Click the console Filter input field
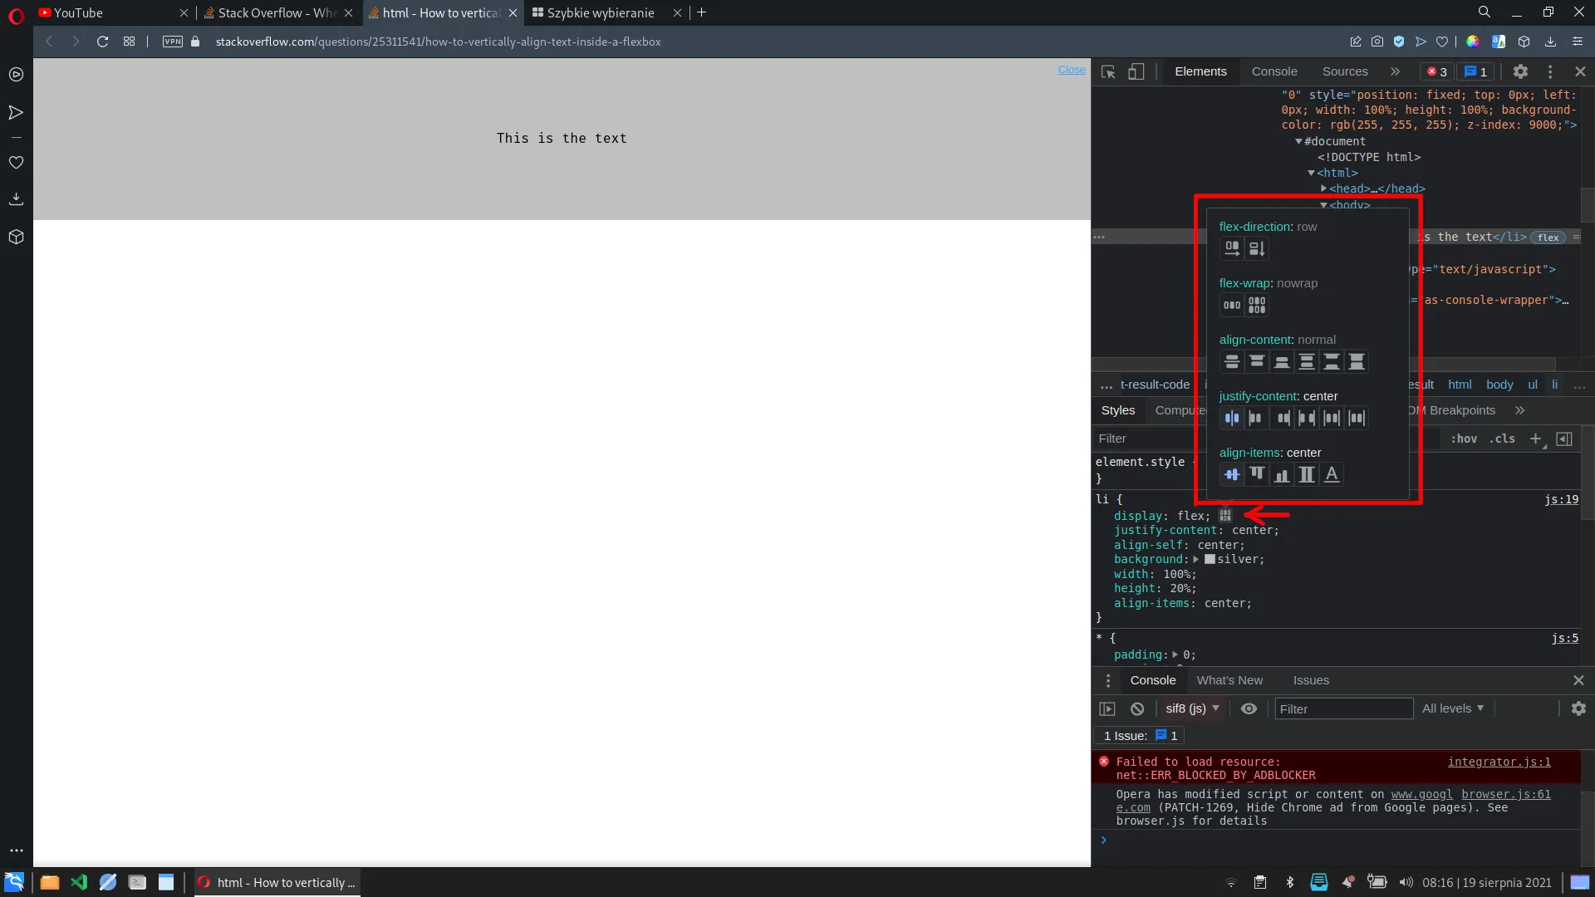Screen dimensions: 1595x897 click(x=1343, y=708)
